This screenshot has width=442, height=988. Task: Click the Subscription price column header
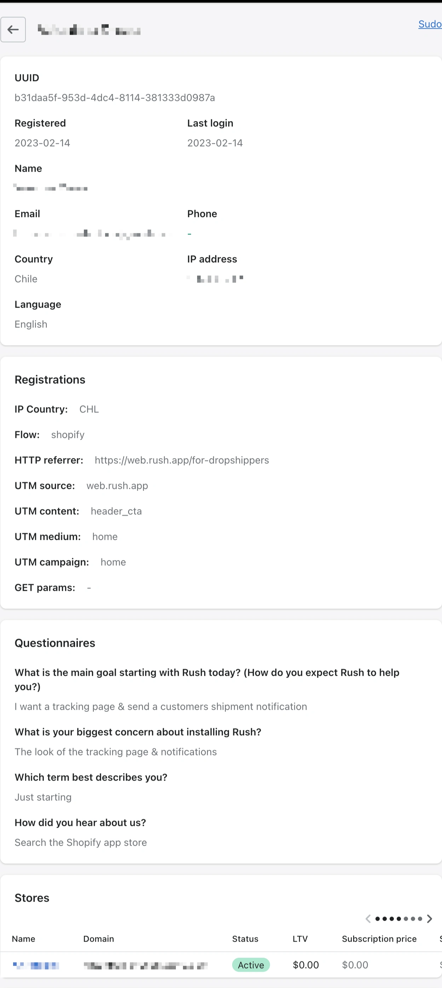coord(379,938)
